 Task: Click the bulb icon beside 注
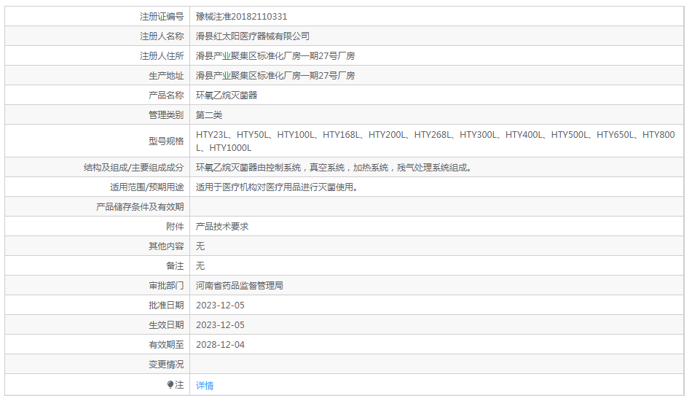[170, 385]
